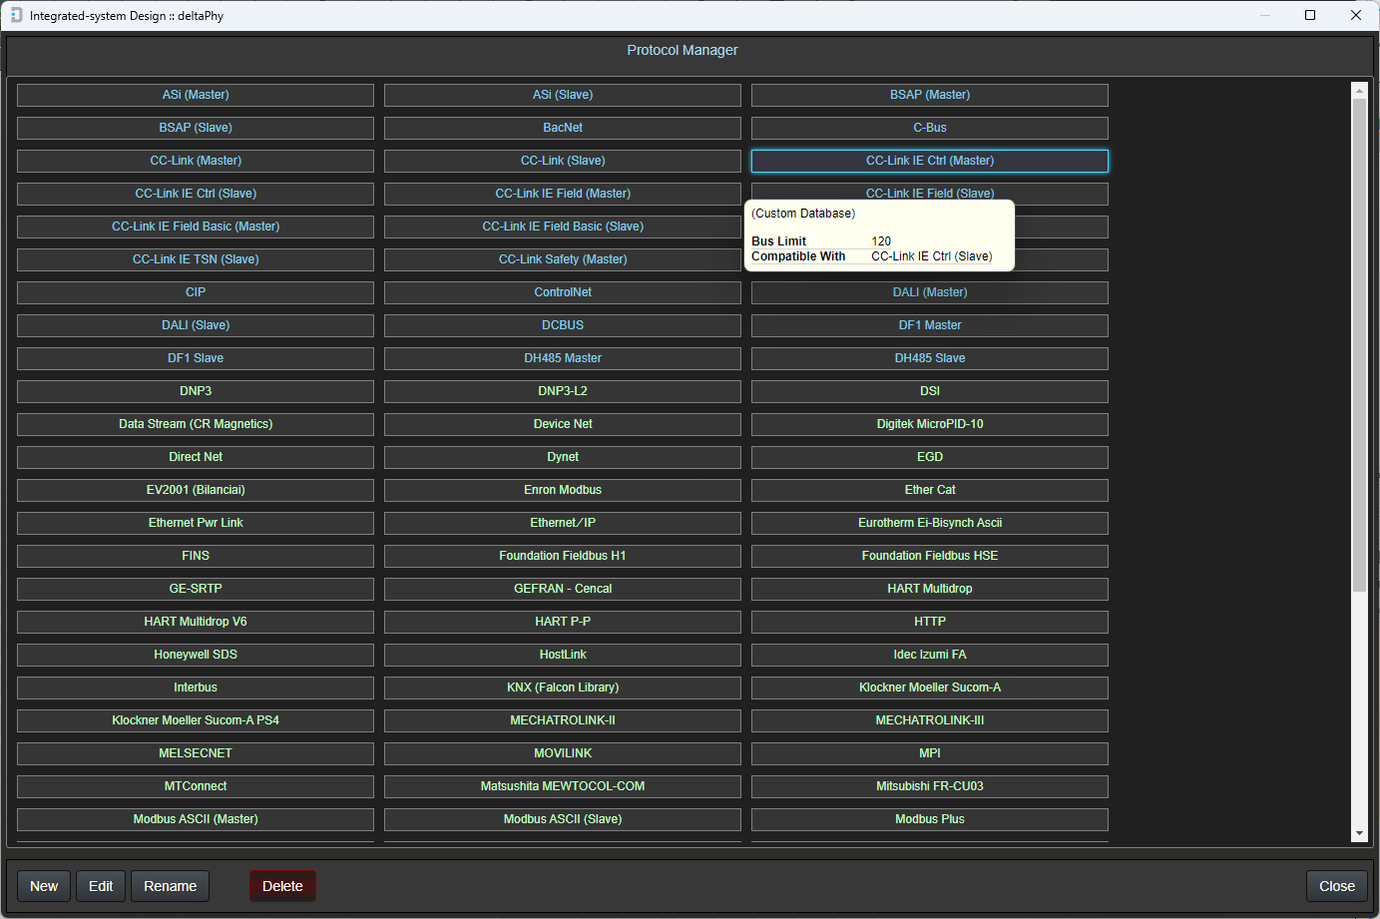Open the Modbus Plus protocol entry
Screen dimensions: 1380x919
929,818
